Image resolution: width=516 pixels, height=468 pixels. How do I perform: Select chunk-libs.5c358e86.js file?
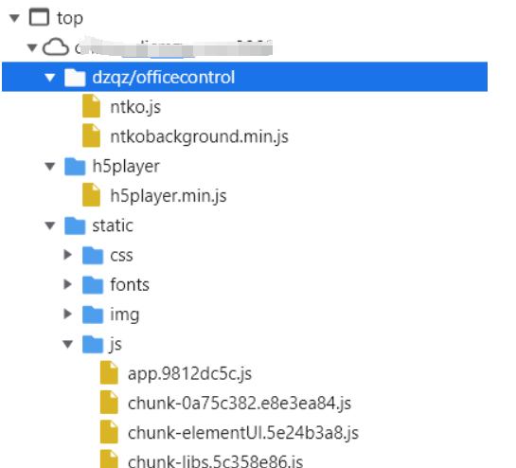215,460
